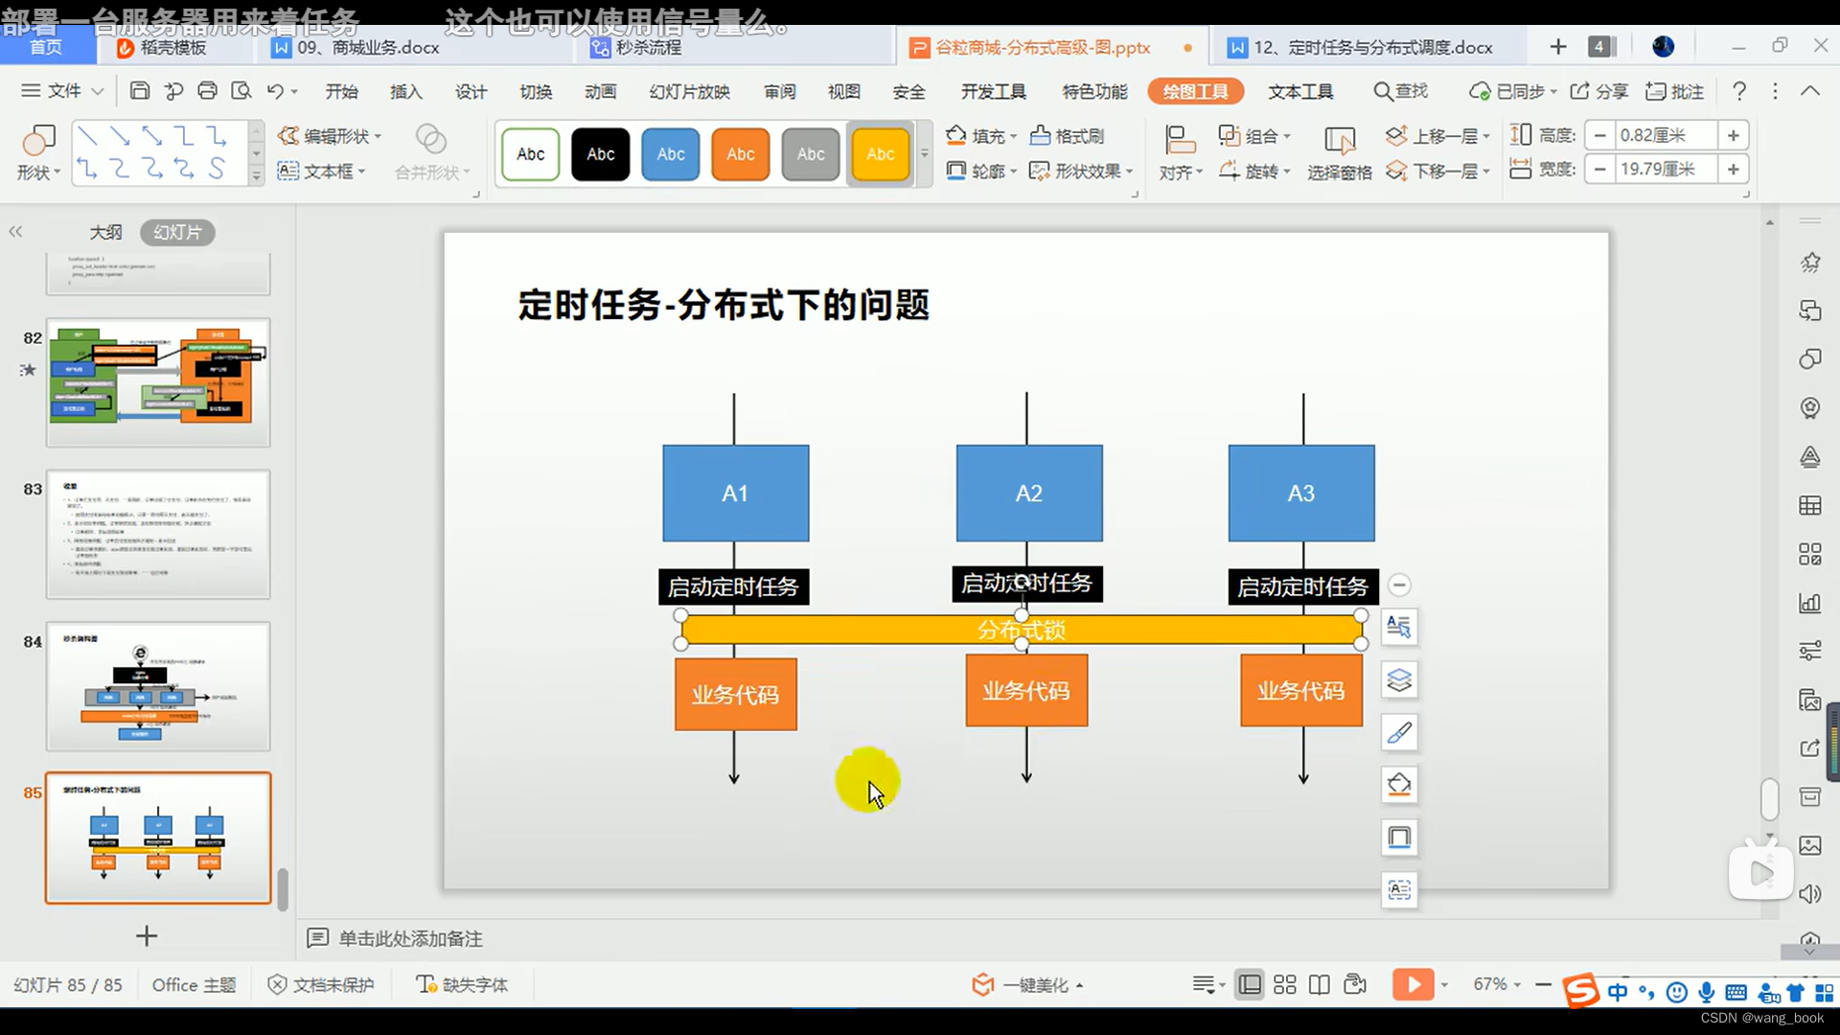Click the layers icon beside the shape
Screen dimensions: 1840x1035
click(x=1399, y=680)
